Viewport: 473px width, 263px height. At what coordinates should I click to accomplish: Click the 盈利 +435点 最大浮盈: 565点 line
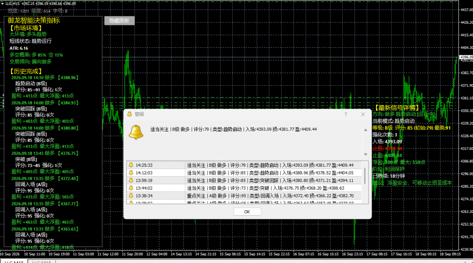(42, 197)
